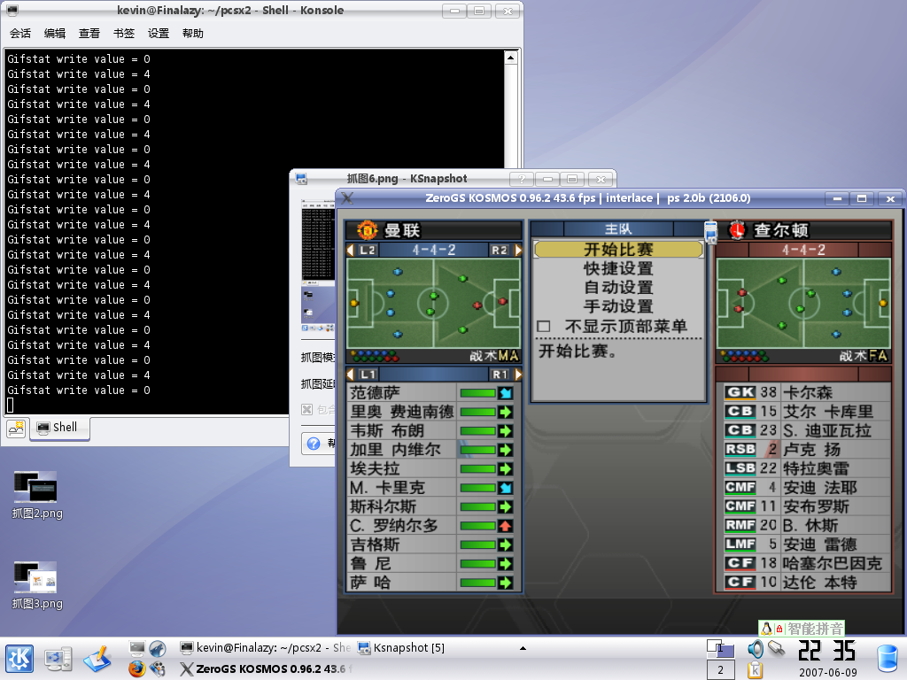Click the RMF position badge for B. 休斯

(x=740, y=525)
